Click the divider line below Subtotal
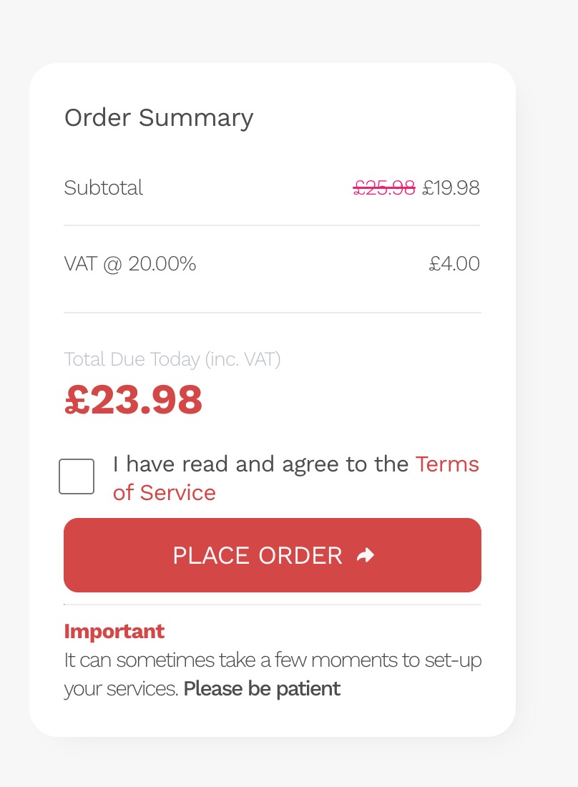This screenshot has width=578, height=787. coord(272,225)
